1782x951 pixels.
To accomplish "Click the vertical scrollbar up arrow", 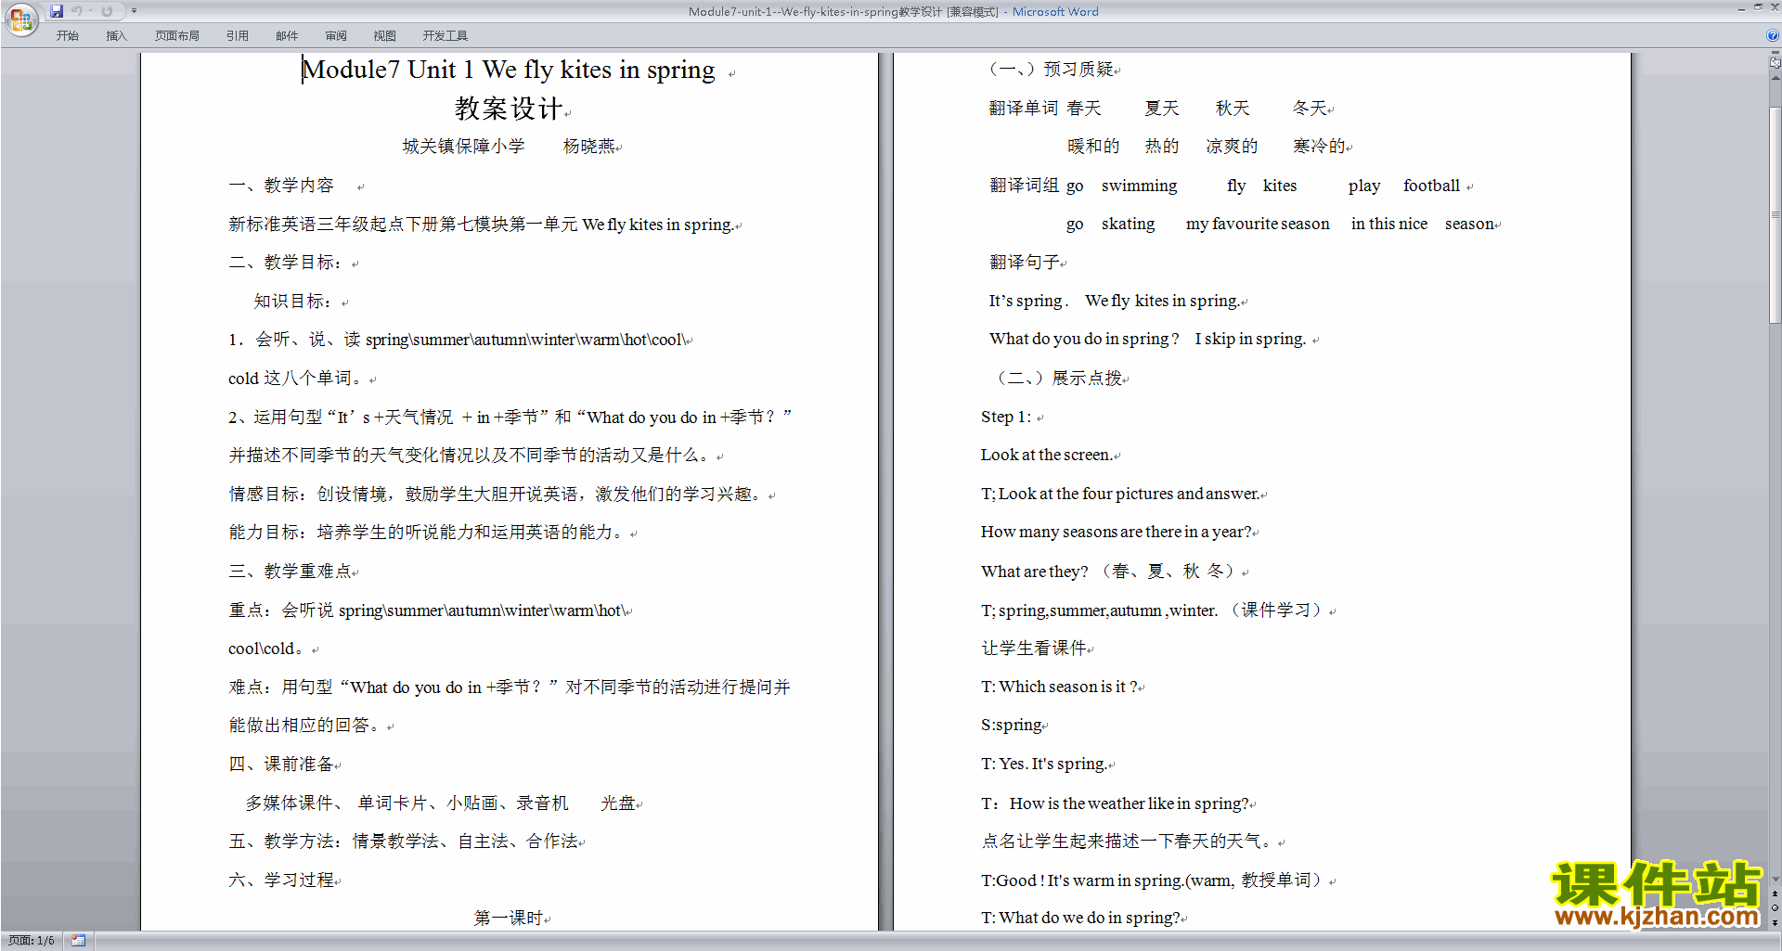I will pos(1775,78).
